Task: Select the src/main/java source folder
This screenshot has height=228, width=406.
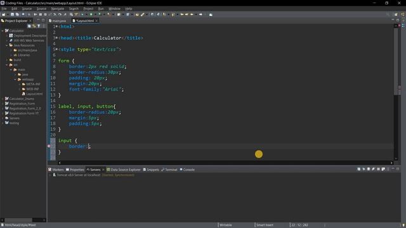Action: point(25,50)
